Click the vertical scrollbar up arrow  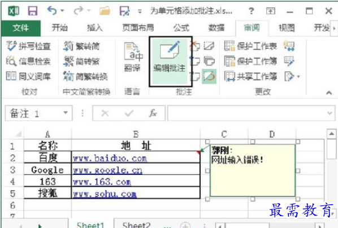pyautogui.click(x=332, y=134)
